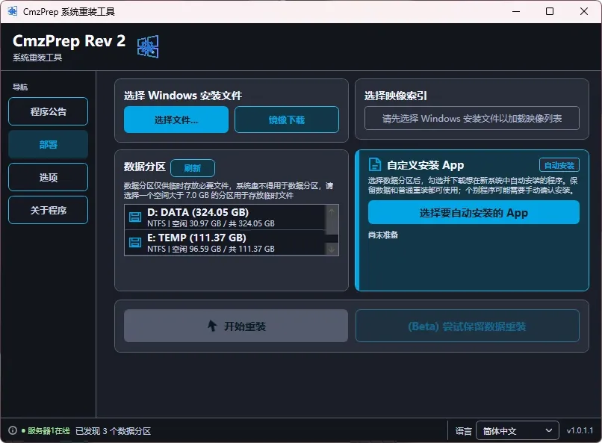Click 选择要自动安装的 App button
Image resolution: width=602 pixels, height=443 pixels.
tap(474, 212)
